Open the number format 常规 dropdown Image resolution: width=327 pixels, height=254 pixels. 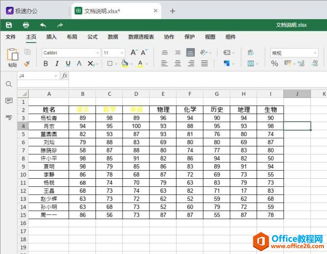[315, 53]
